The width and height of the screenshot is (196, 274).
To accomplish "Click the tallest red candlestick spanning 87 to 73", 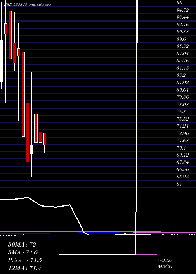I will point(23,94).
